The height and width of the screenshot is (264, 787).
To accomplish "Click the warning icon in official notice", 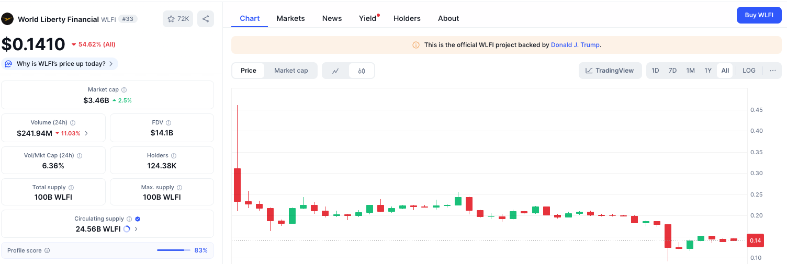I will 416,45.
